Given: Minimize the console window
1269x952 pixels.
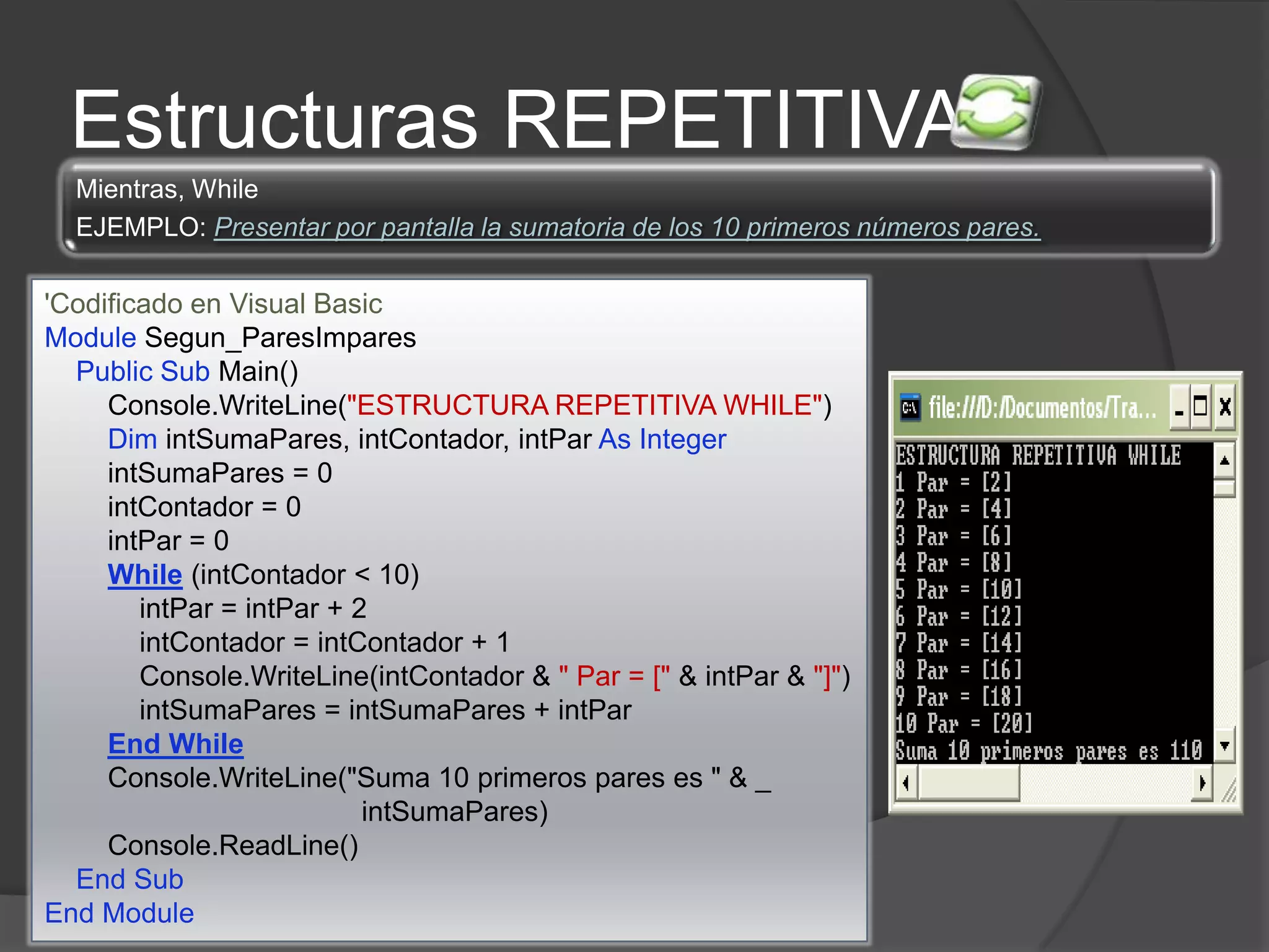Looking at the screenshot, I should (1179, 407).
